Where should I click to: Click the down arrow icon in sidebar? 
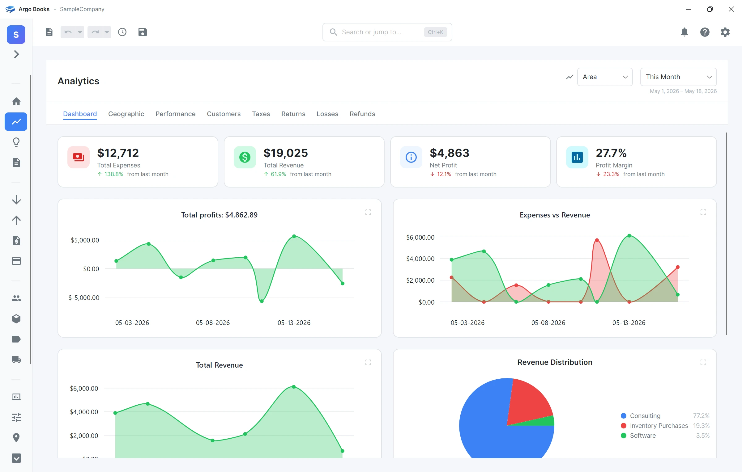tap(16, 200)
